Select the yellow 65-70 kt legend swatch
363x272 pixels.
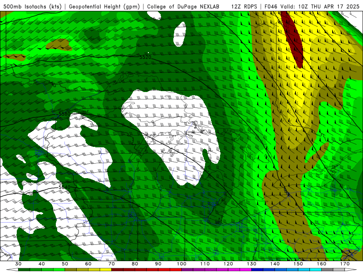(x=106, y=270)
